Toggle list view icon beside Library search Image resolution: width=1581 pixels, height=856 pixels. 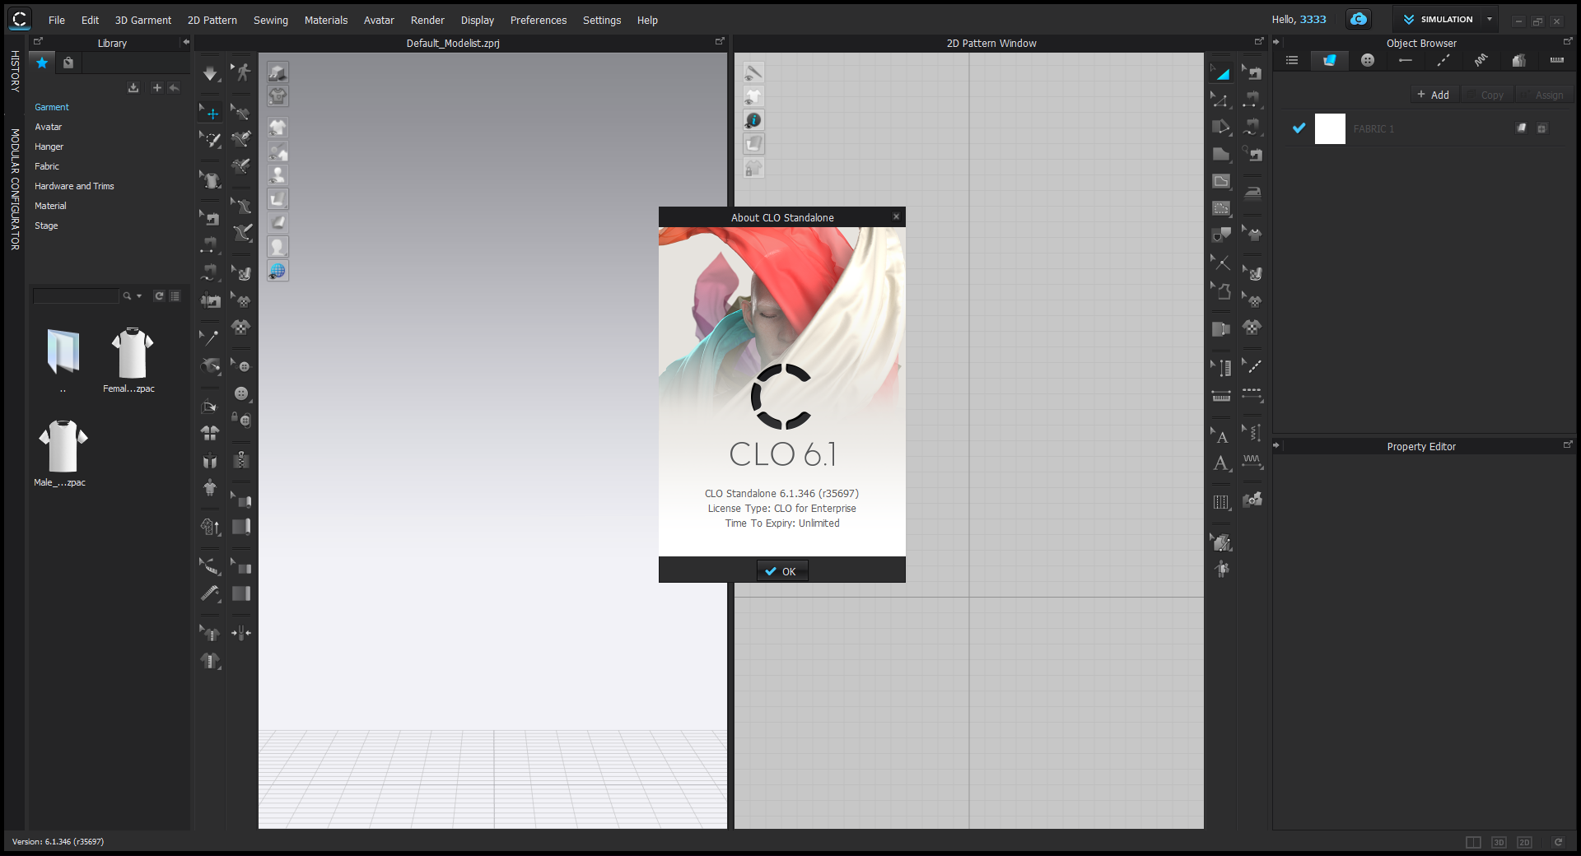[175, 296]
